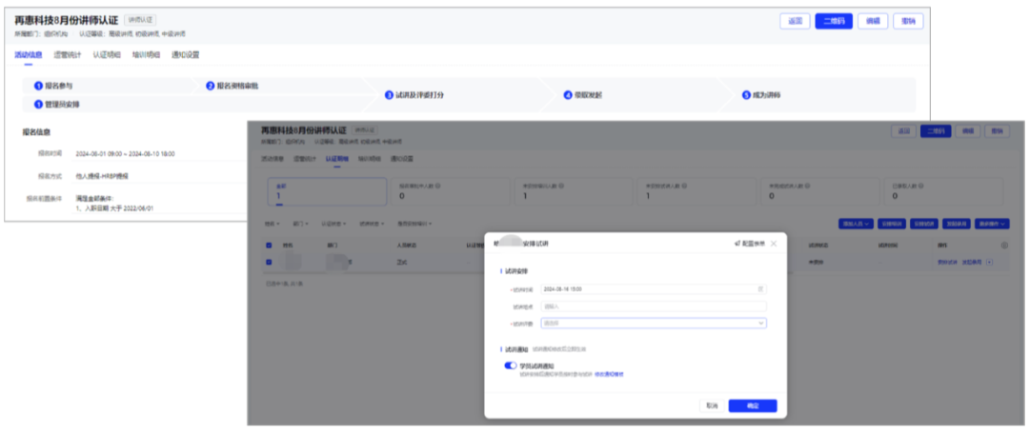This screenshot has height=431, width=1029.
Task: Expand the 添加人员 button dropdown
Action: 856,224
